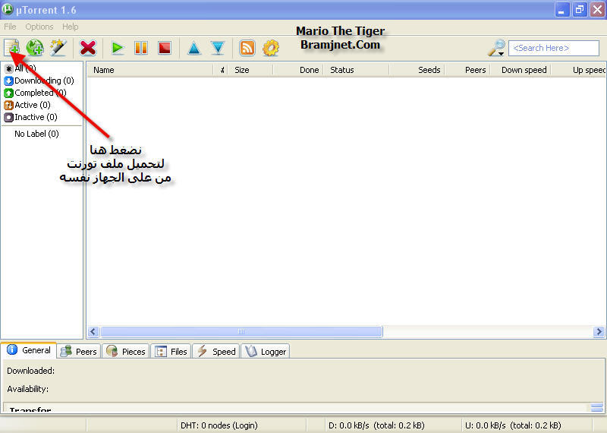Sort by Down speed column header

click(x=521, y=70)
